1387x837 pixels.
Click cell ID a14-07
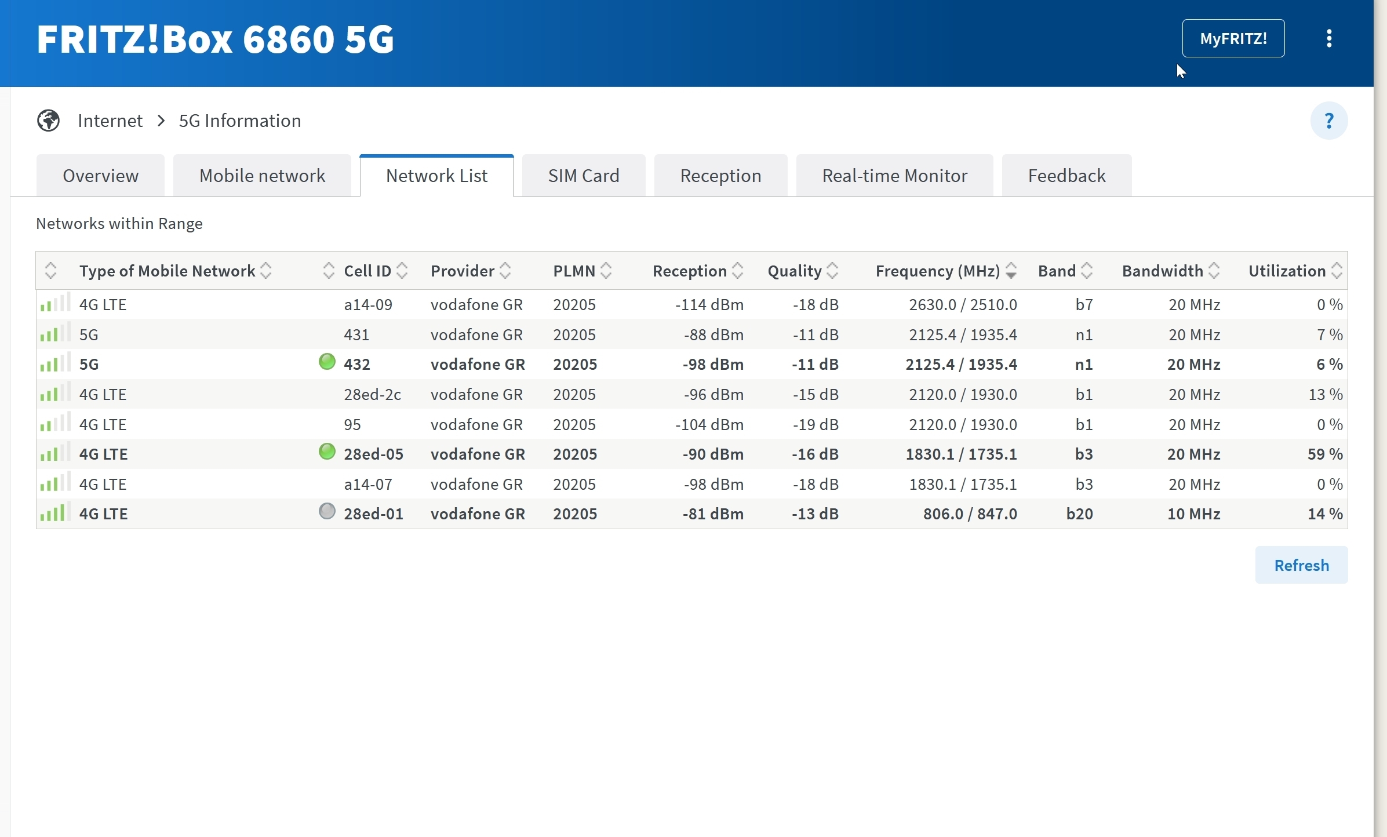coord(368,484)
